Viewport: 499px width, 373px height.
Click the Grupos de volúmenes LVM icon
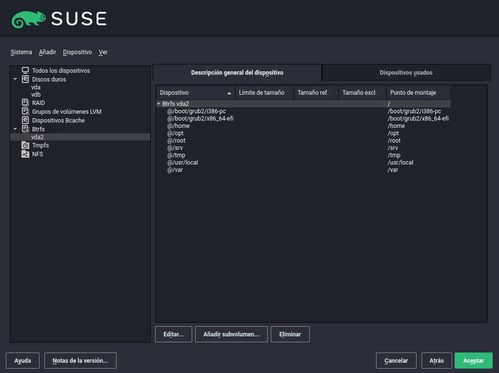[x=25, y=112]
